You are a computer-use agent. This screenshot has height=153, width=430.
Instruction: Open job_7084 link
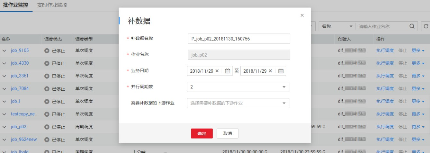click(x=20, y=89)
